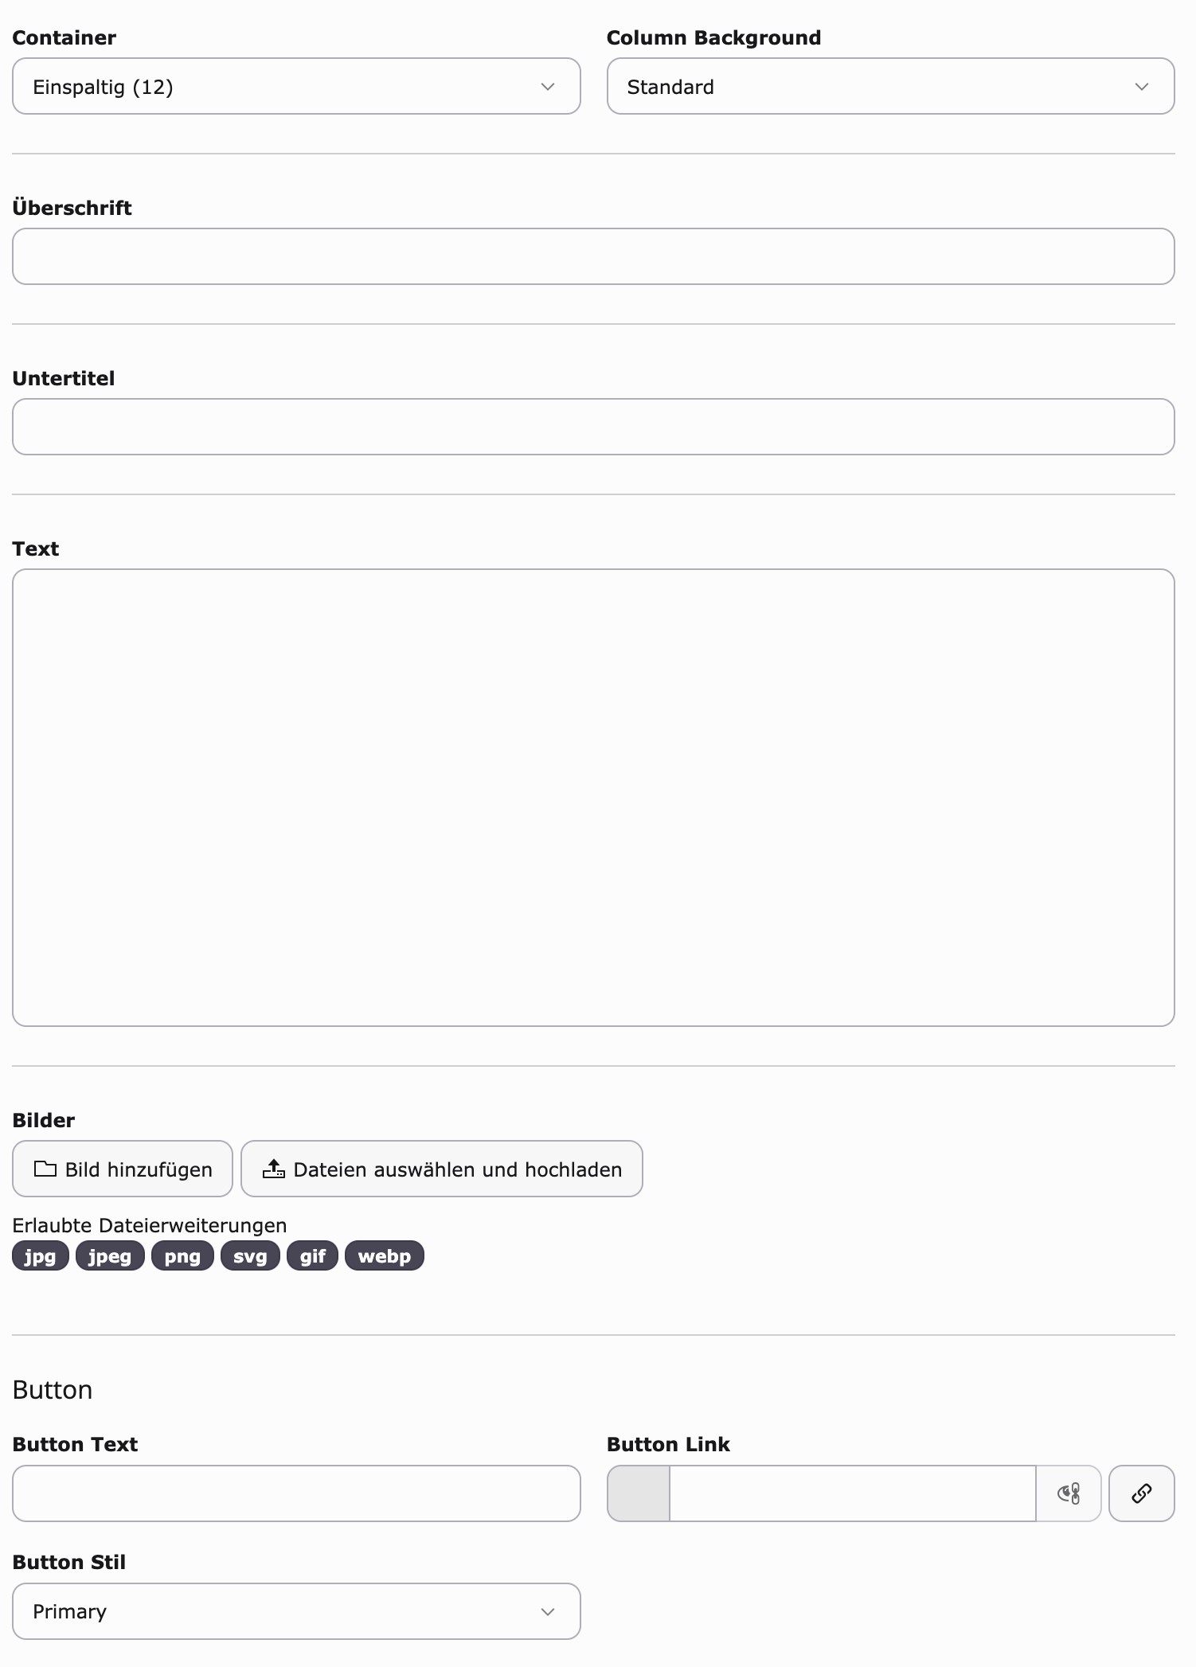Click the jpeg file extension badge
The width and height of the screenshot is (1196, 1667).
[x=110, y=1256]
